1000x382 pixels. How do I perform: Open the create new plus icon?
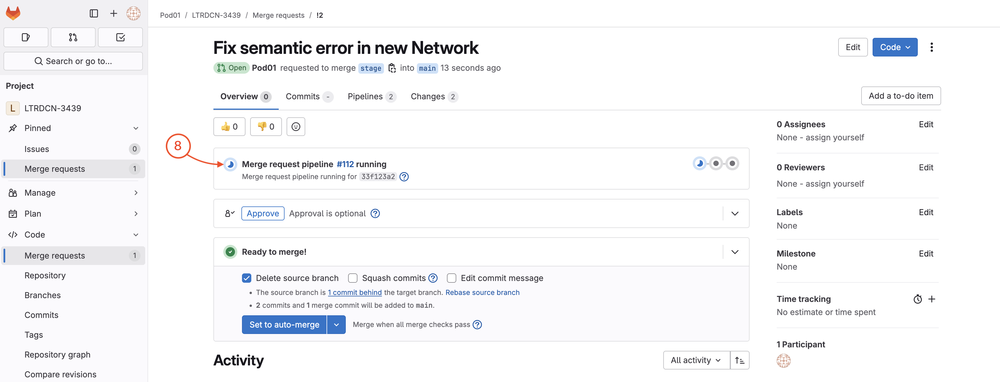(113, 14)
